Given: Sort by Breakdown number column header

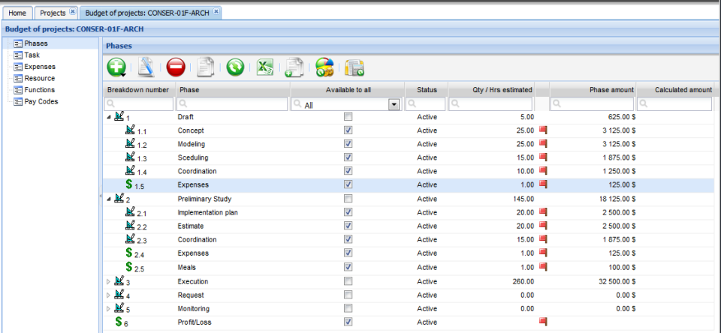Looking at the screenshot, I should click(x=139, y=89).
